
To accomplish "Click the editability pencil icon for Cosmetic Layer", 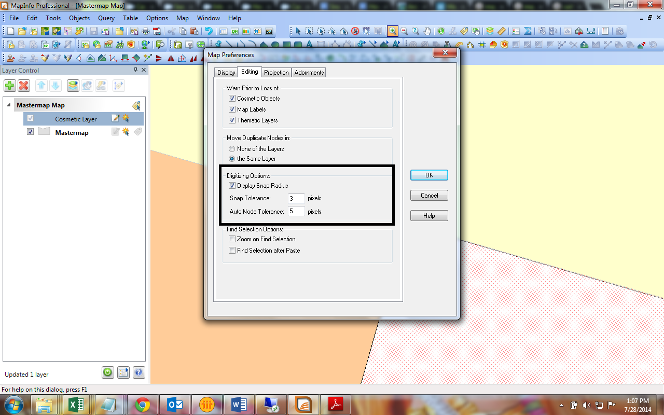I will point(115,118).
